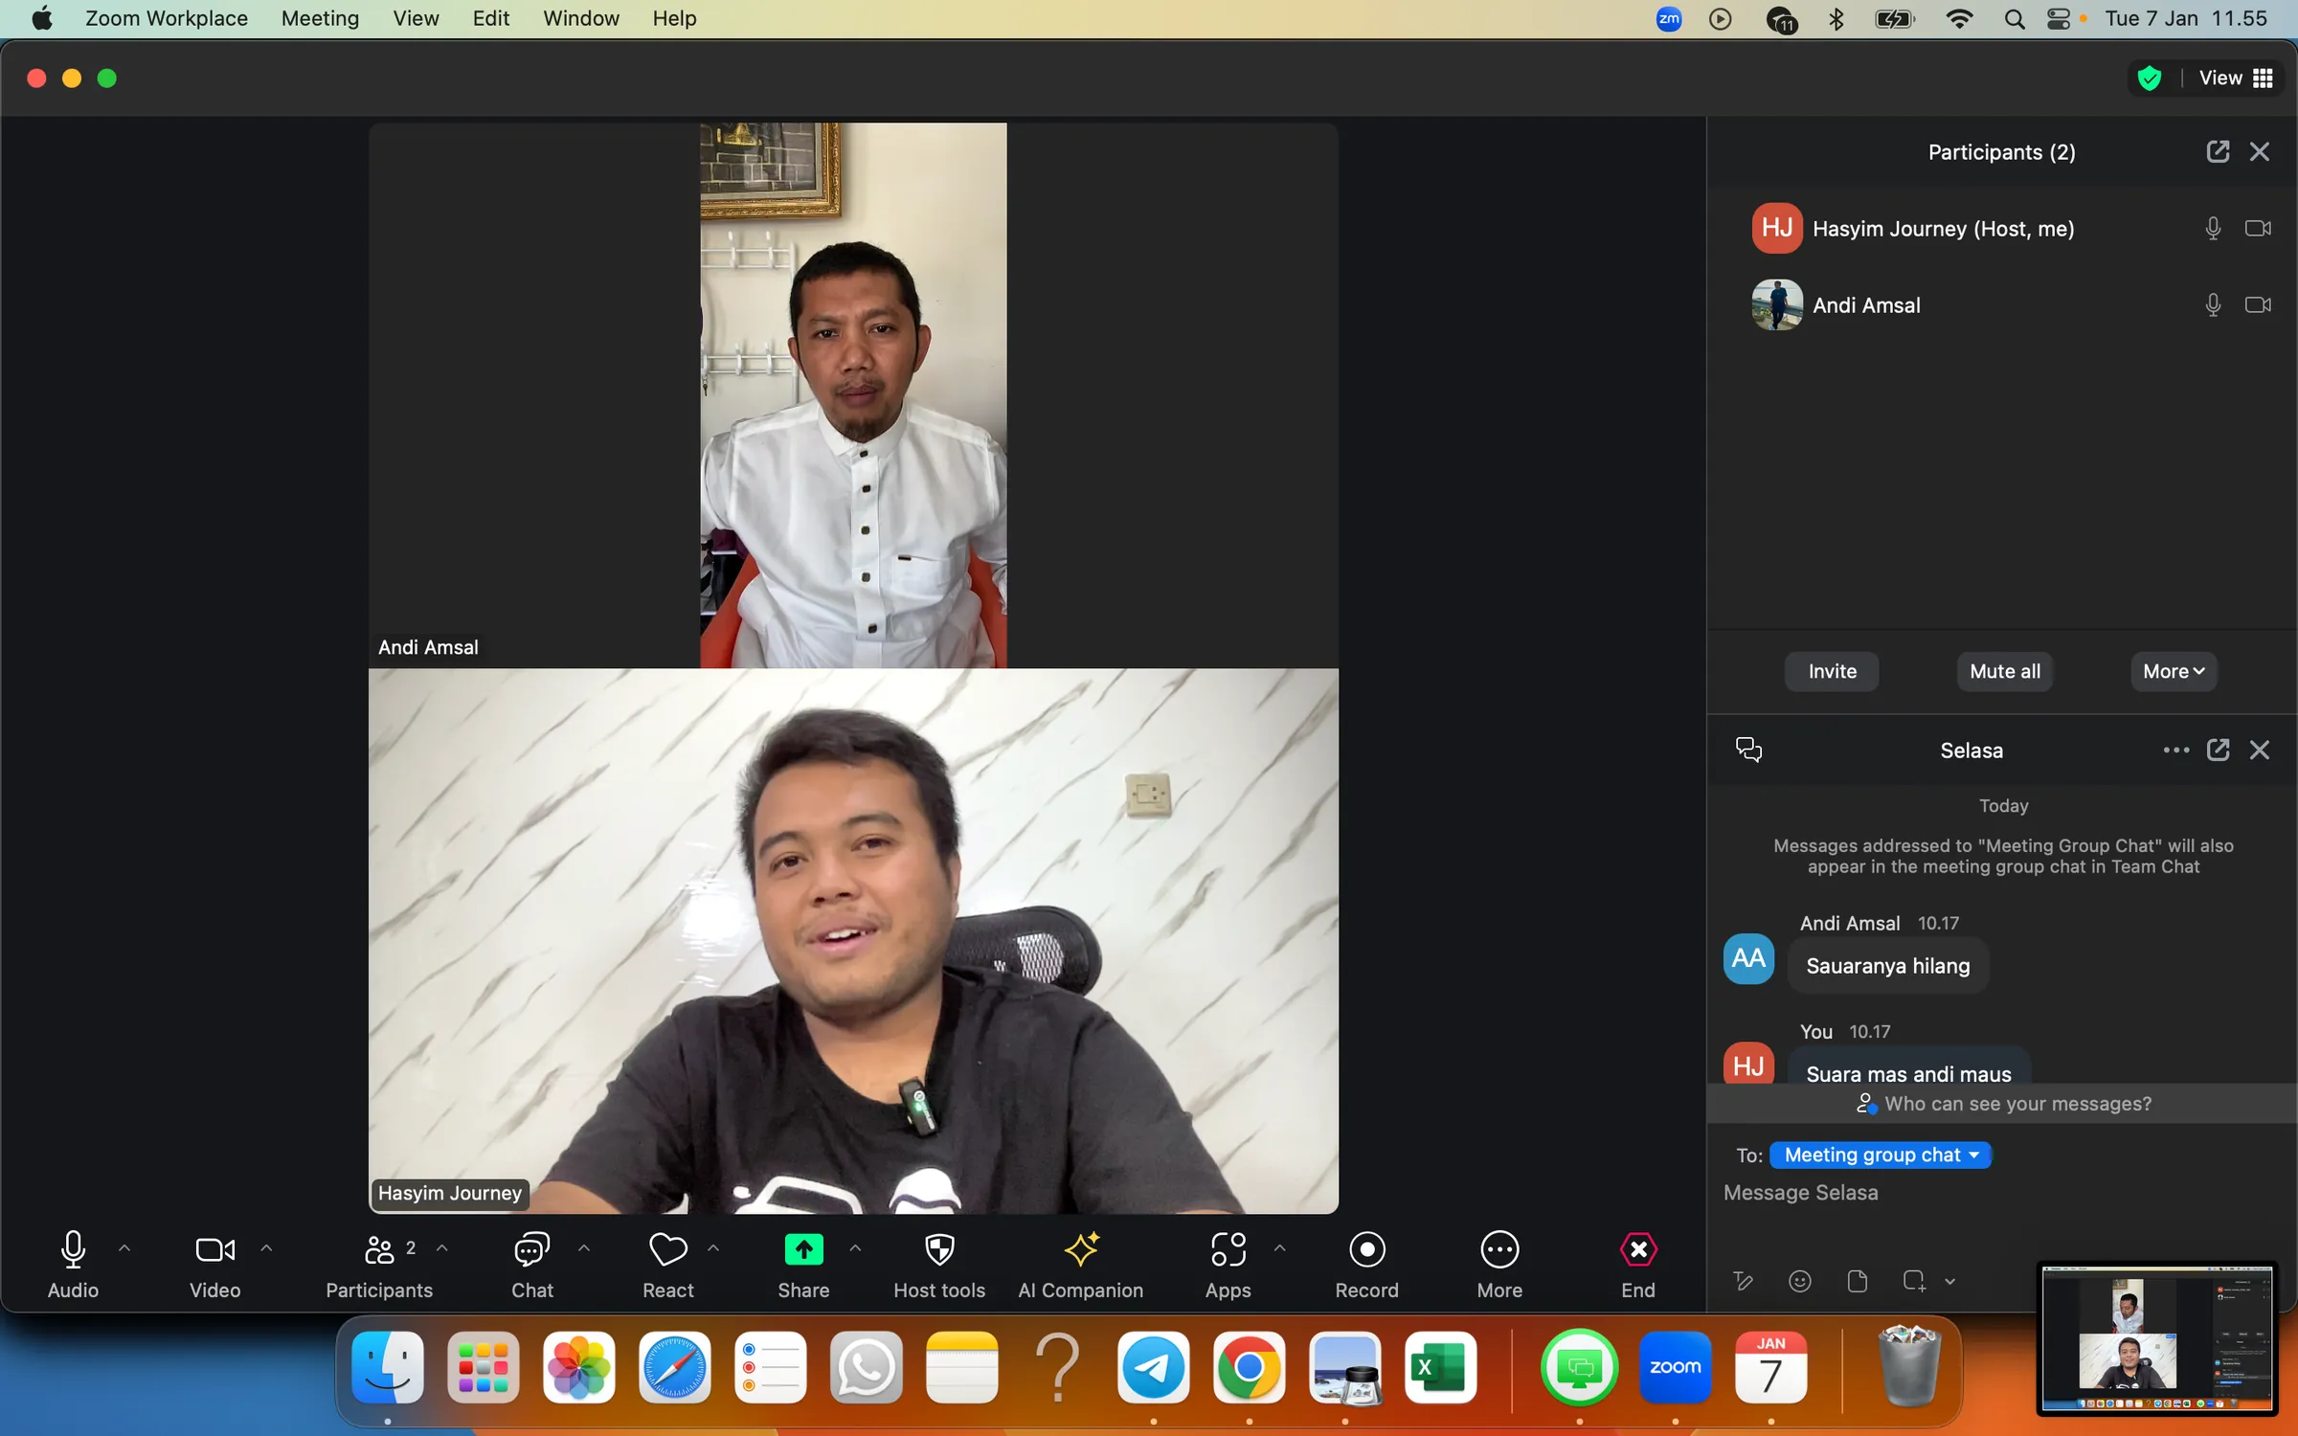
Task: Expand the Audio options caret
Action: (x=124, y=1248)
